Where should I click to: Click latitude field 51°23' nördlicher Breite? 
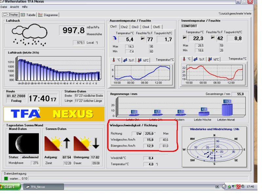pyautogui.click(x=89, y=96)
